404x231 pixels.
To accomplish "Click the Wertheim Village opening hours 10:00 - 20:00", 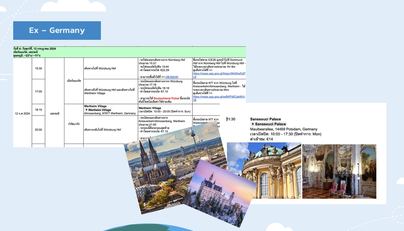I will [x=165, y=111].
